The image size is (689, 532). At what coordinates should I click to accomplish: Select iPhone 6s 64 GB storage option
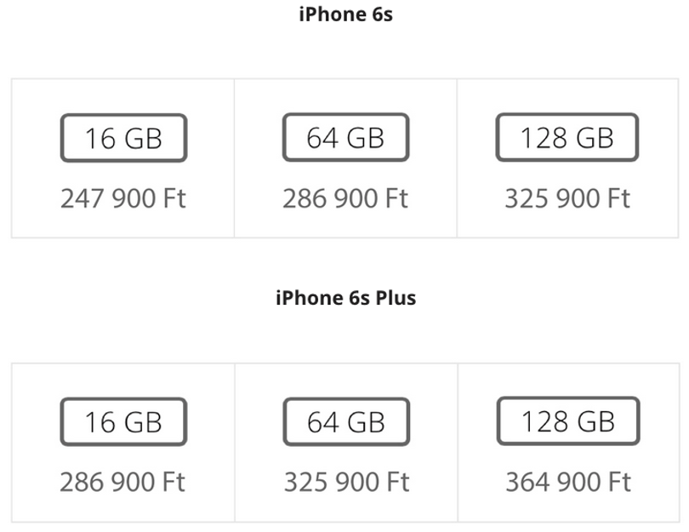(x=346, y=137)
